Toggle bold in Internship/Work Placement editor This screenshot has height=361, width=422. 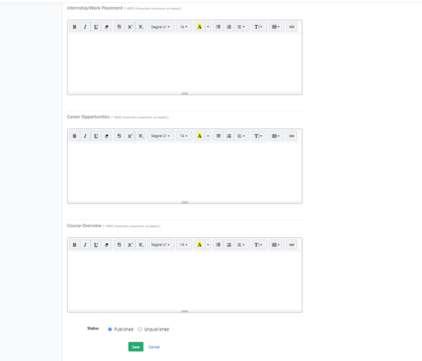74,27
